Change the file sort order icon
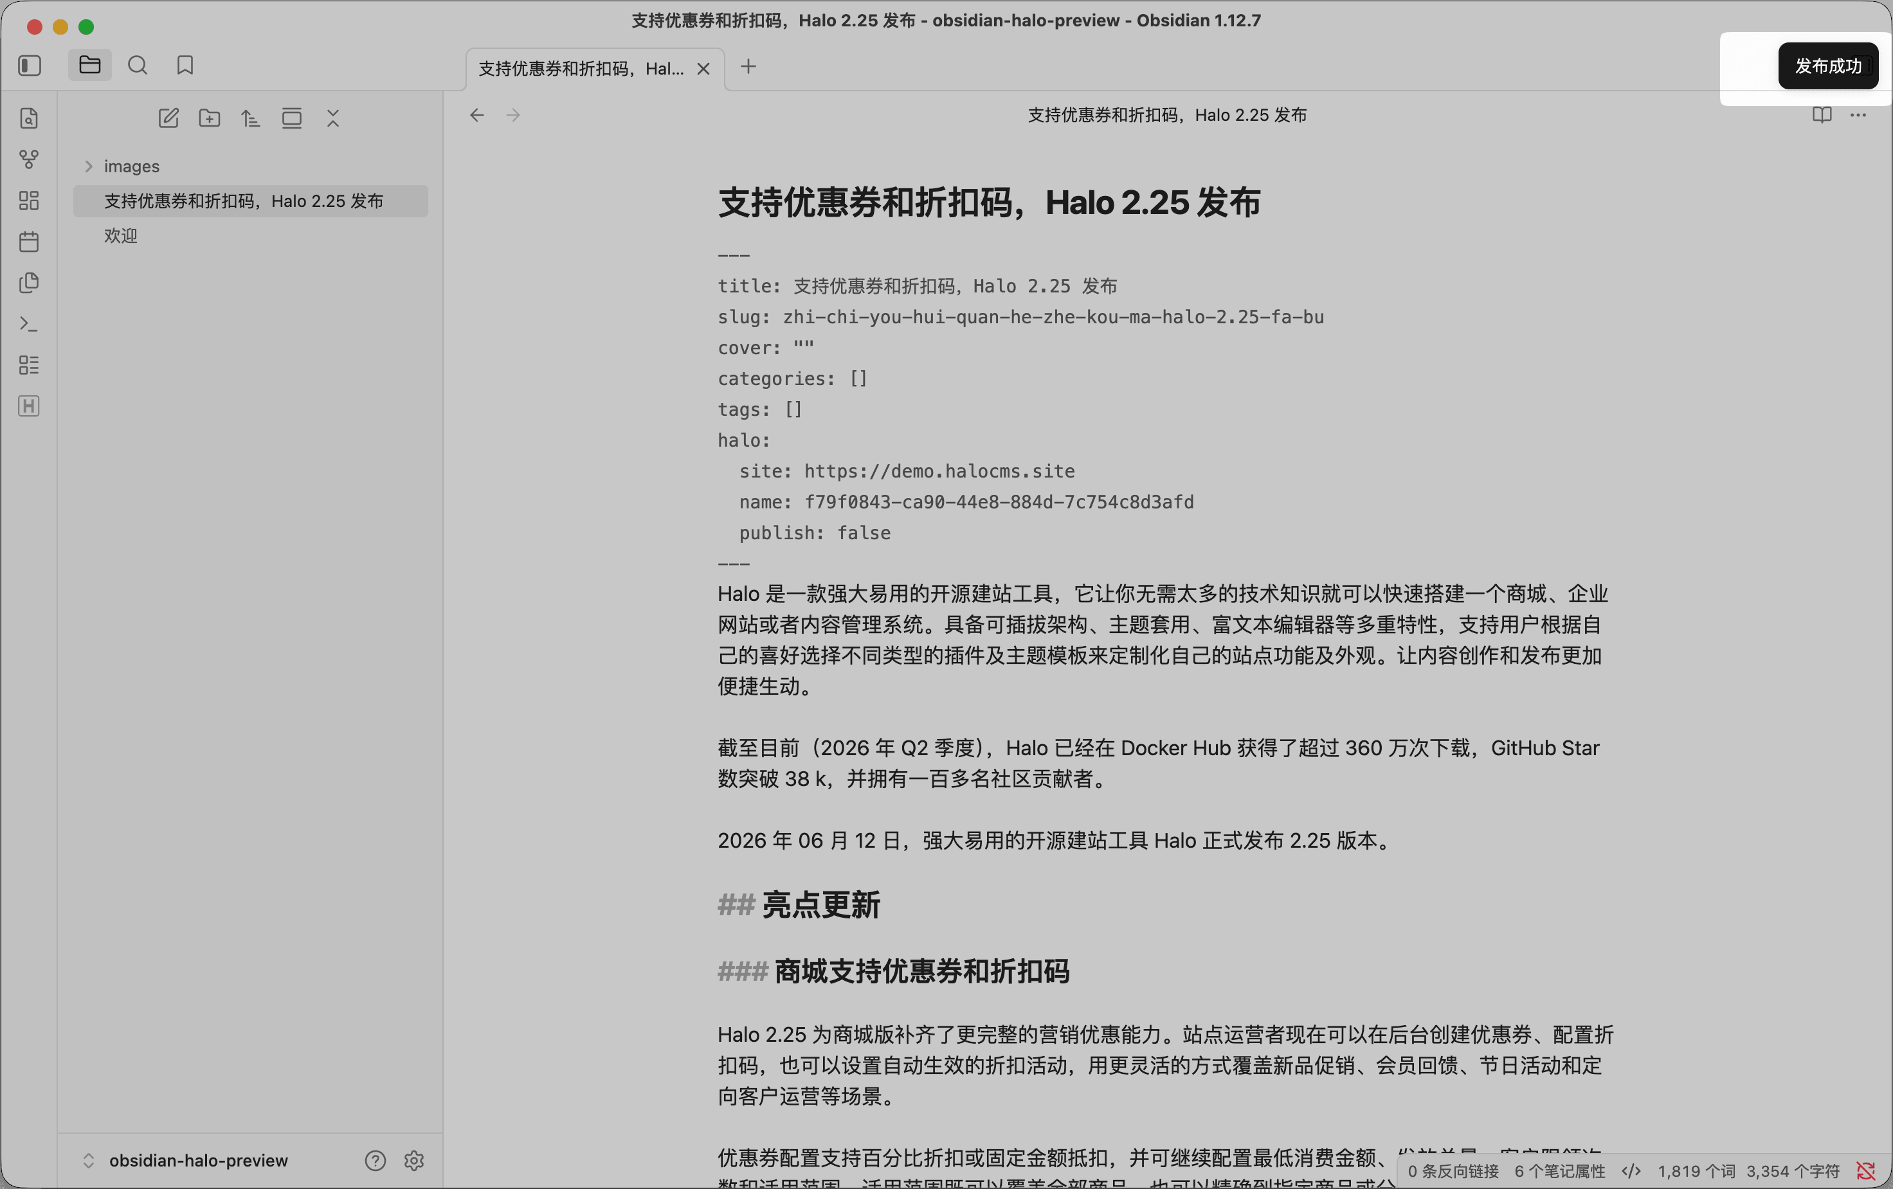1893x1189 pixels. tap(251, 119)
